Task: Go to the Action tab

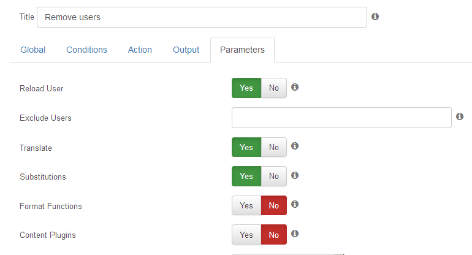Action: tap(140, 50)
